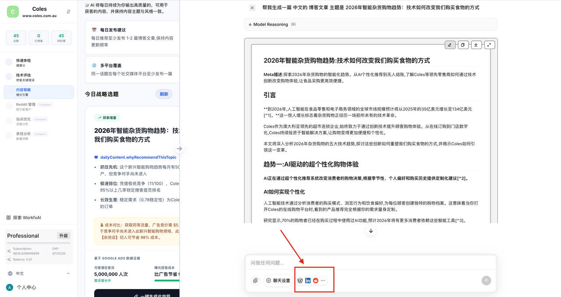Screen dimensions: 561x297
Task: Download the generated article
Action: (x=476, y=45)
